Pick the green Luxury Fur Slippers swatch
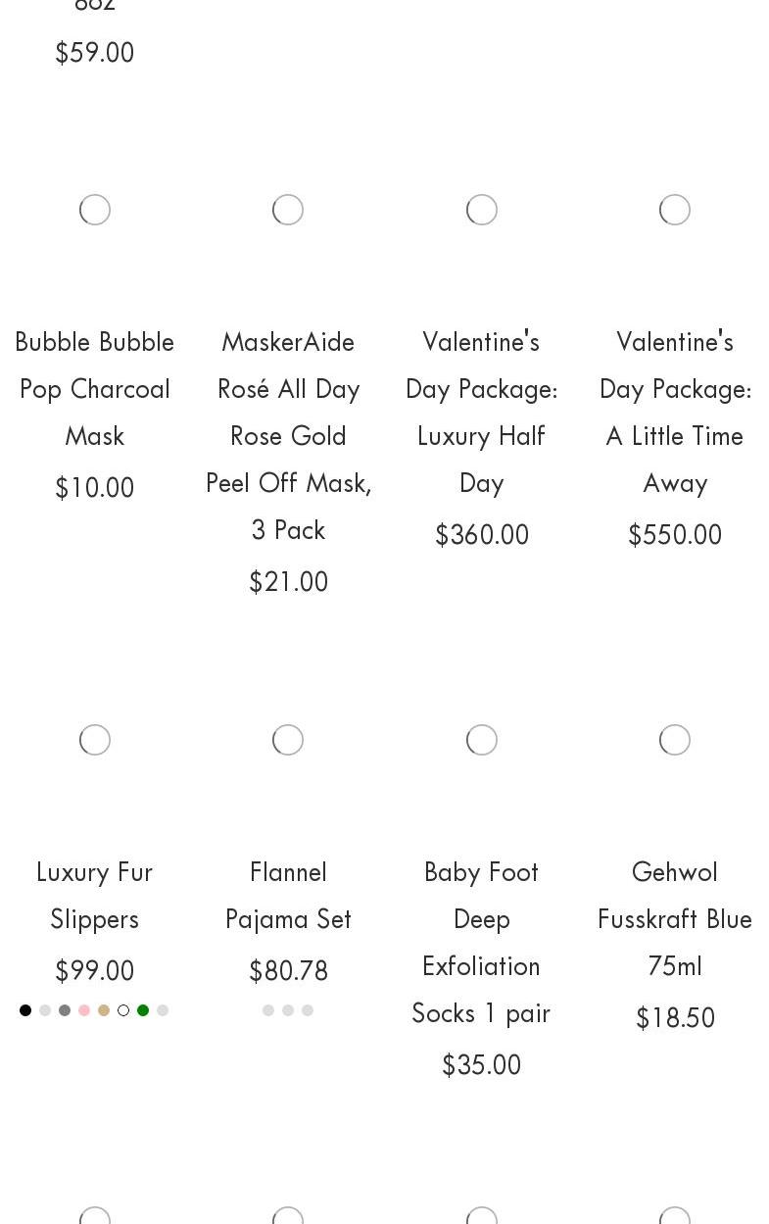Viewport: 769px width, 1224px height. (143, 1010)
